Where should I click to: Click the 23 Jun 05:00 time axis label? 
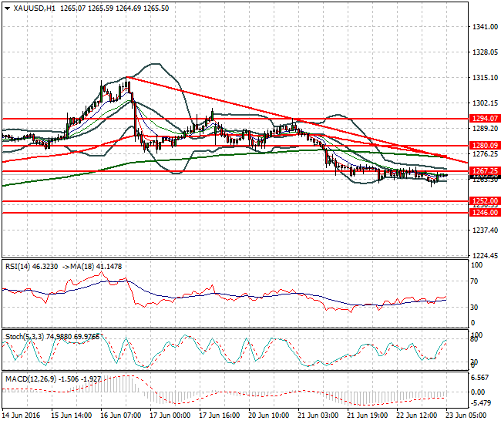tap(466, 416)
